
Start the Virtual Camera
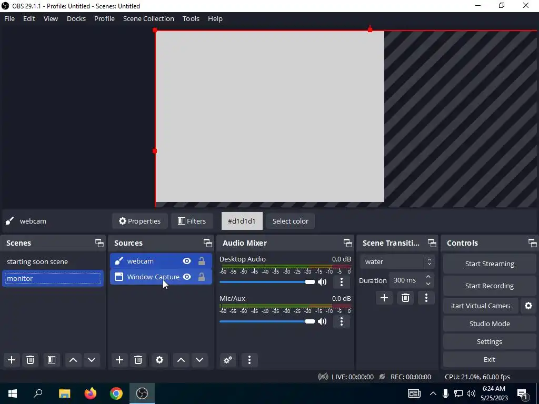[x=481, y=306]
